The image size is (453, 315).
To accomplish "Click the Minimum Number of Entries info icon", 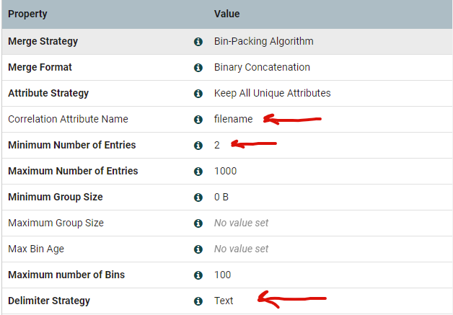I will coord(198,146).
